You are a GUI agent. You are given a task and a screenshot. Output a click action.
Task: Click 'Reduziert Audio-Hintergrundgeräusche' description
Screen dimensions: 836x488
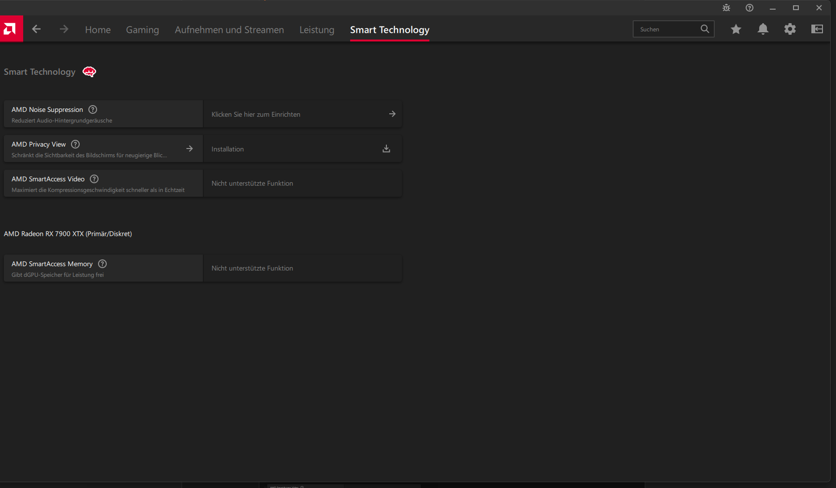tap(62, 121)
